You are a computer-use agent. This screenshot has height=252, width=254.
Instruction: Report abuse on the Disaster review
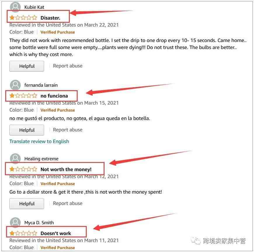click(x=68, y=66)
